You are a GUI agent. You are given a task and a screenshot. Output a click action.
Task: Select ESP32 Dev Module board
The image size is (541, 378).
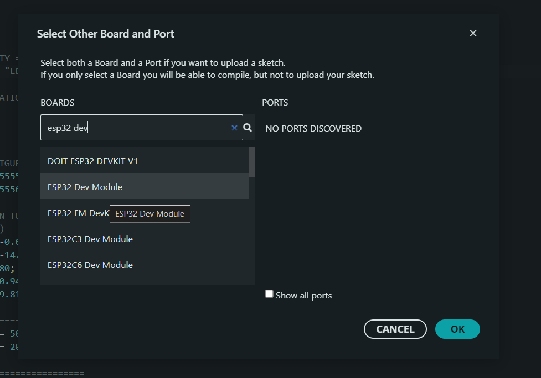pos(144,187)
